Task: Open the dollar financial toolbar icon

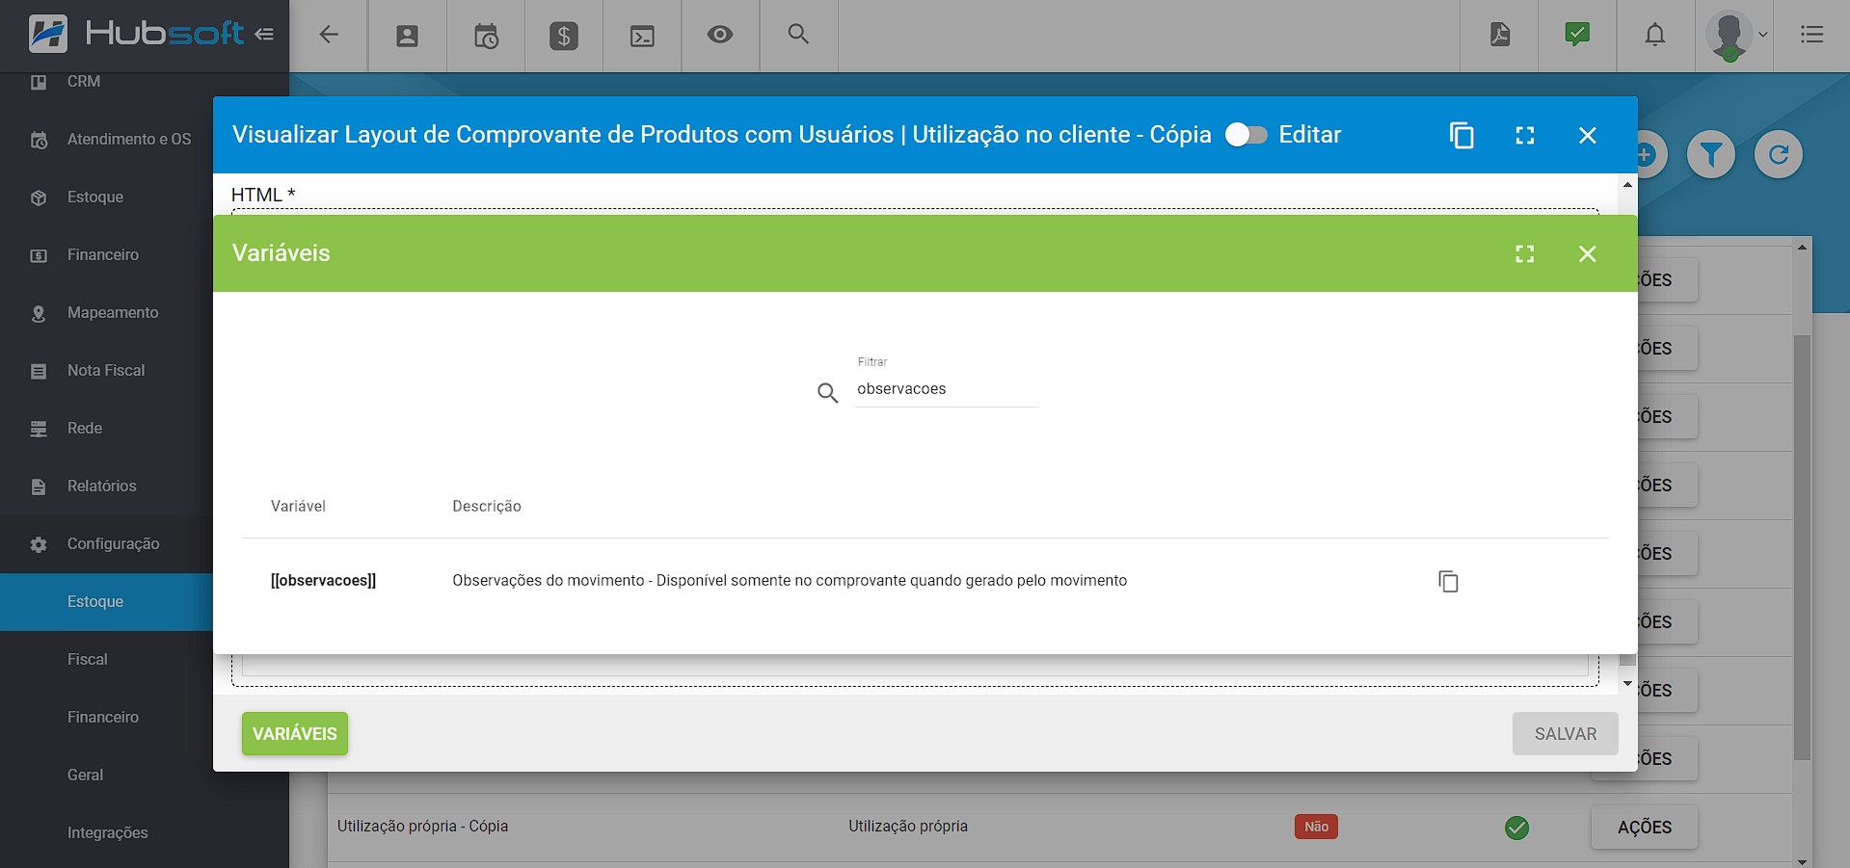Action: pos(564,36)
